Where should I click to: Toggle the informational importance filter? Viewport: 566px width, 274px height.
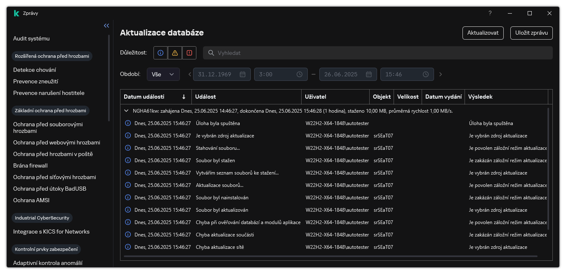click(160, 53)
